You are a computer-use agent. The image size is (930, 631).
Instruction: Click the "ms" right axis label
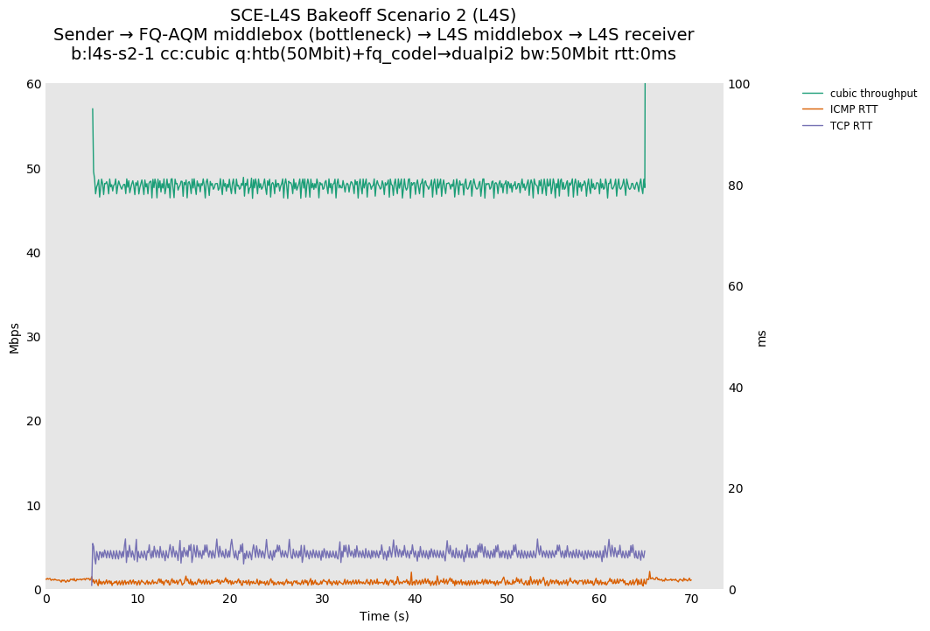(x=761, y=337)
